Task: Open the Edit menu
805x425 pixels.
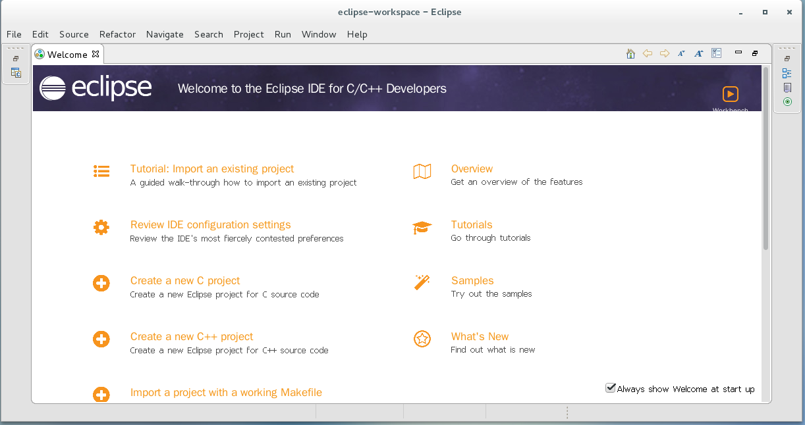Action: click(x=40, y=34)
